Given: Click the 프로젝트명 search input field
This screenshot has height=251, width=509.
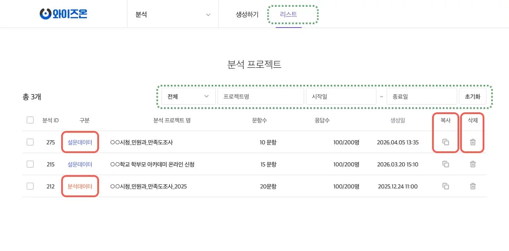Looking at the screenshot, I should pyautogui.click(x=260, y=97).
